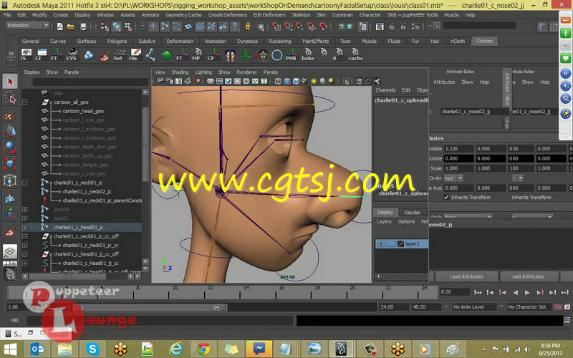Switch to the Polygons shelf tab
Screen dimensions: 573x358
(117, 42)
